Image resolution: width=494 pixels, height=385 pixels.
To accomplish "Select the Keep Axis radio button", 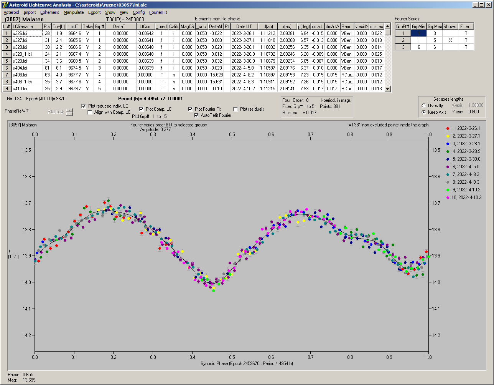I will pyautogui.click(x=424, y=112).
